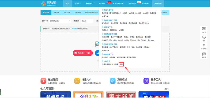Open the 留言板 message sidebar icon

204,55
